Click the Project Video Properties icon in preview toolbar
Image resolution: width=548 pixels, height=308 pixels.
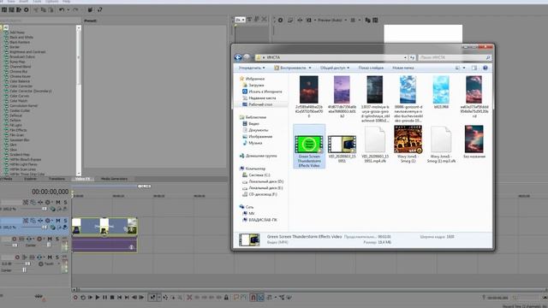[x=280, y=21]
